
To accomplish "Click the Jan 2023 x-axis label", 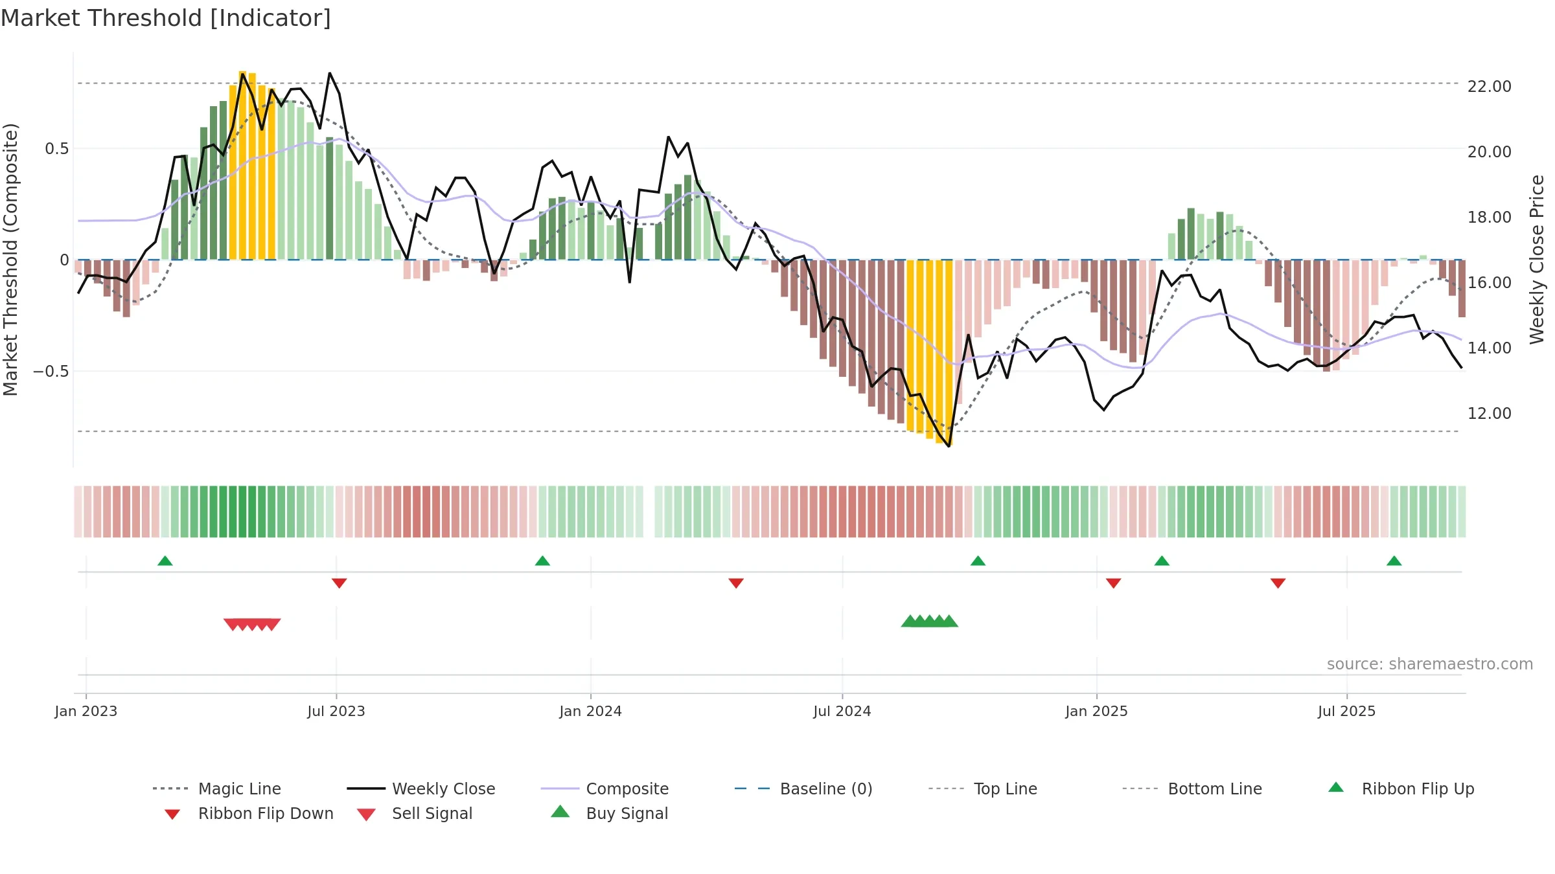I will tap(86, 712).
